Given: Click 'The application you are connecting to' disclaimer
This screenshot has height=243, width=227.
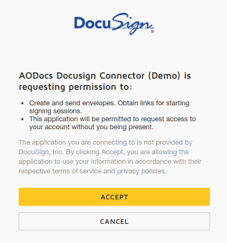Looking at the screenshot, I should pos(105,143).
